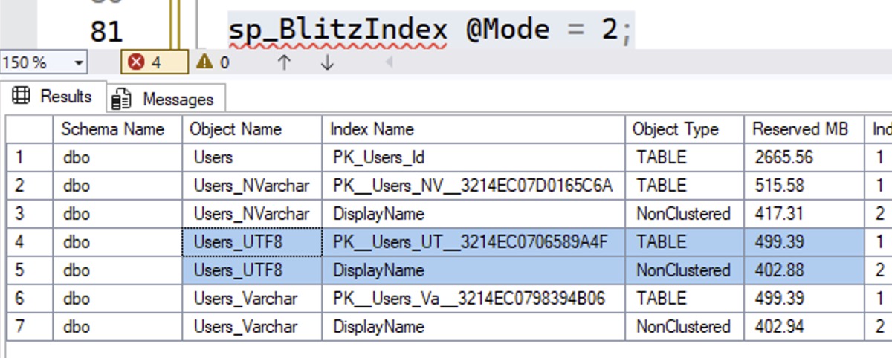This screenshot has width=892, height=358.
Task: Click Users_UTF8 object cell in row 5
Action: pyautogui.click(x=252, y=270)
